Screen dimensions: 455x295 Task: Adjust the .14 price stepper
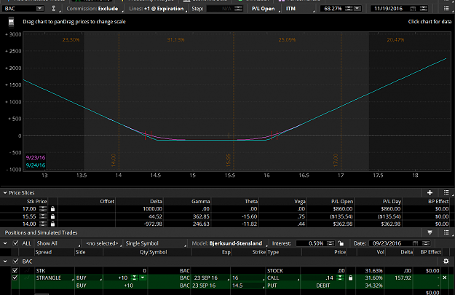(340, 278)
